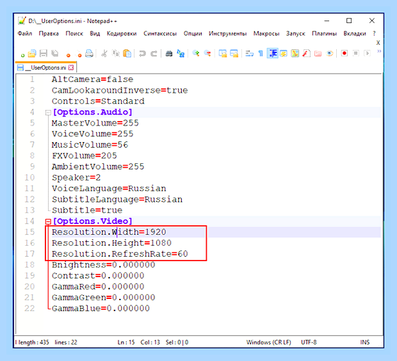Click the CamLookaroundInverse=true line
The image size is (397, 361).
point(120,90)
